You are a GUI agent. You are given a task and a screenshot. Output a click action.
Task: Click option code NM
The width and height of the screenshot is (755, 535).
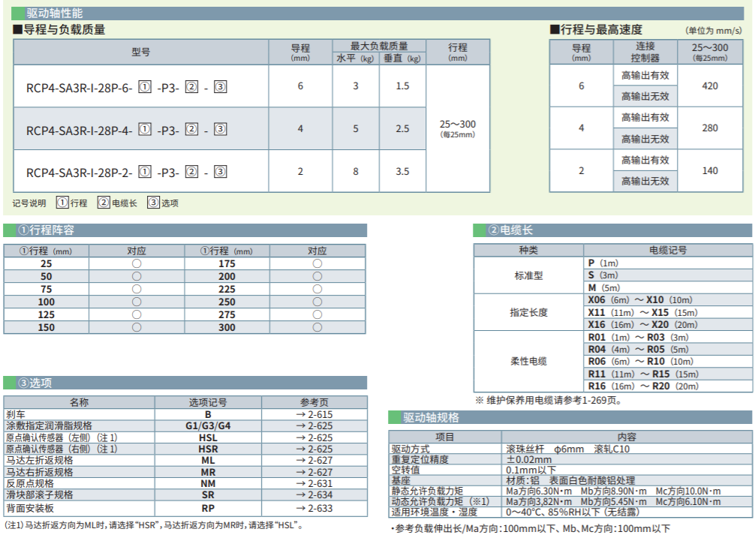click(208, 484)
